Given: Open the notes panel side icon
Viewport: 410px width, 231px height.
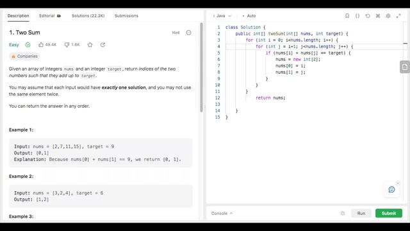Looking at the screenshot, I should 404,67.
